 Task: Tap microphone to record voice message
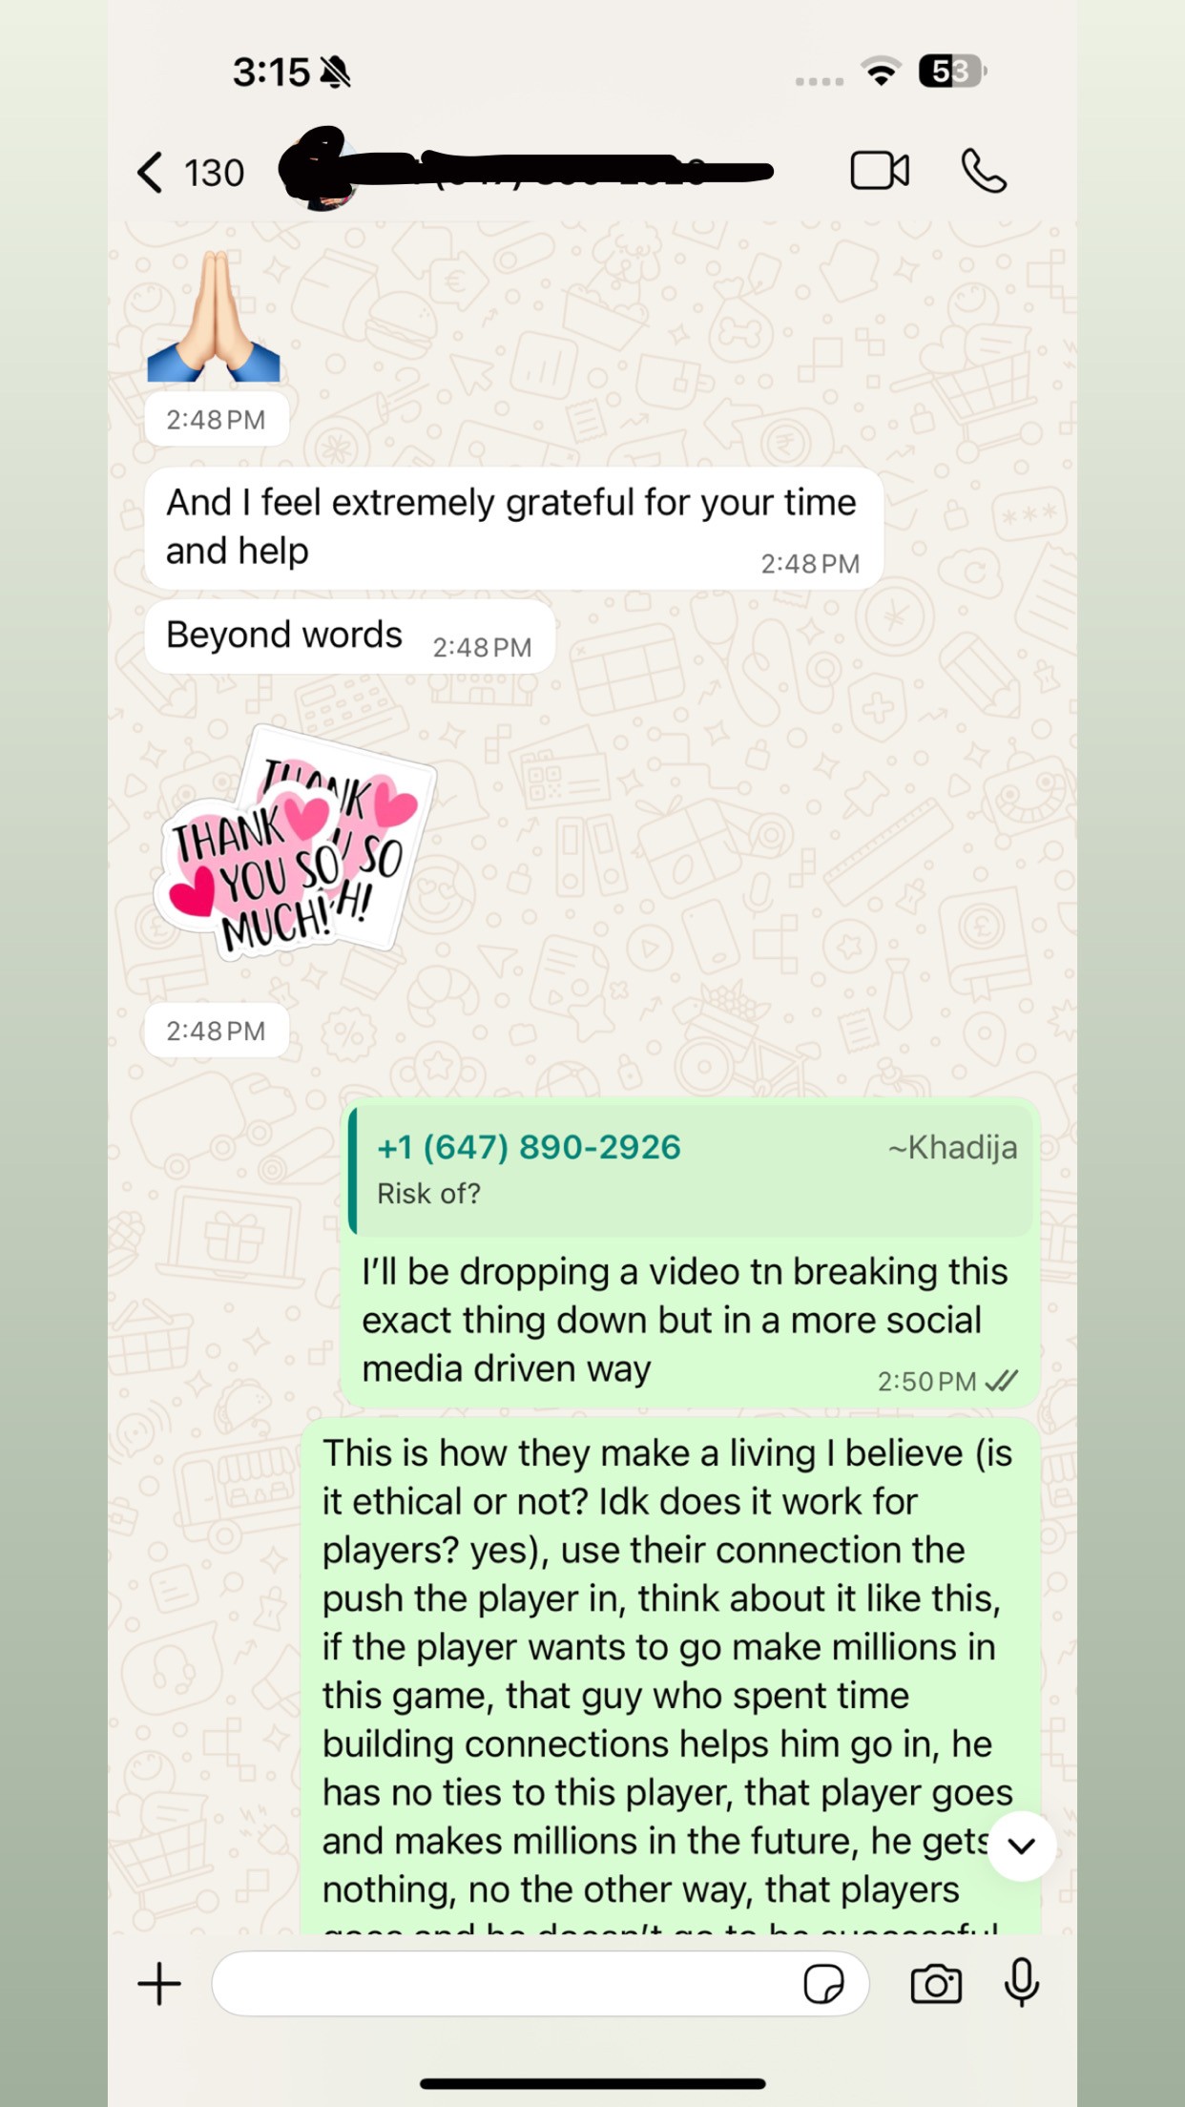coord(1021,1984)
